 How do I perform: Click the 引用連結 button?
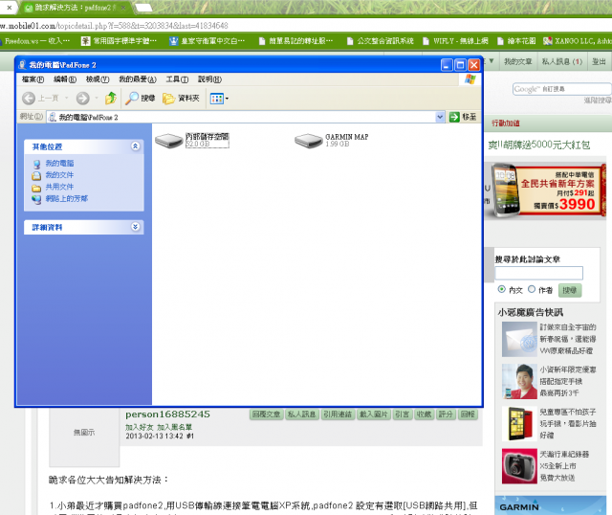pyautogui.click(x=338, y=414)
